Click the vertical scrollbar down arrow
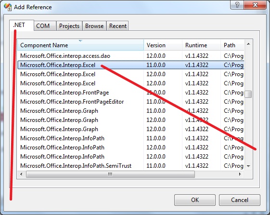The width and height of the screenshot is (270, 215). click(248, 166)
